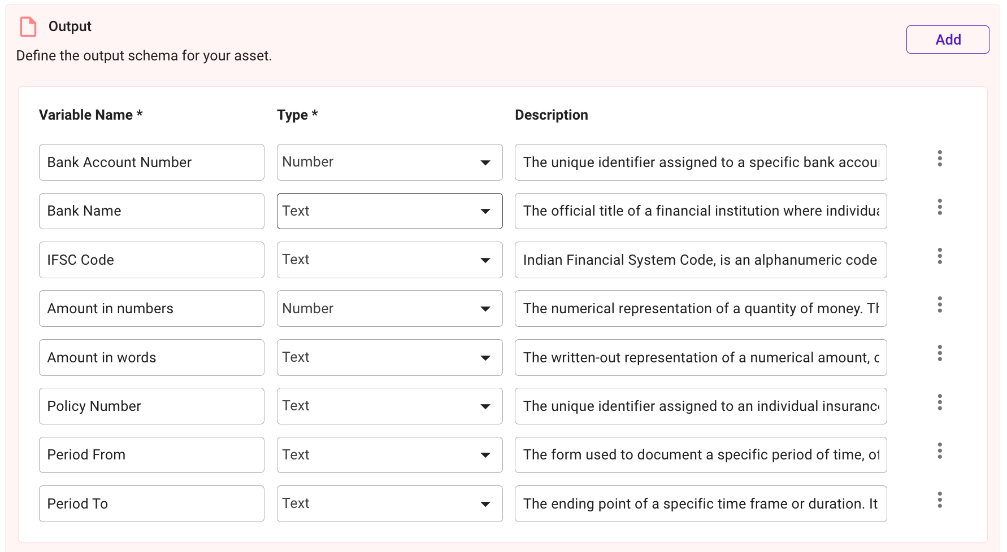Click the 'Type *' column header
This screenshot has height=552, width=1007.
[297, 115]
